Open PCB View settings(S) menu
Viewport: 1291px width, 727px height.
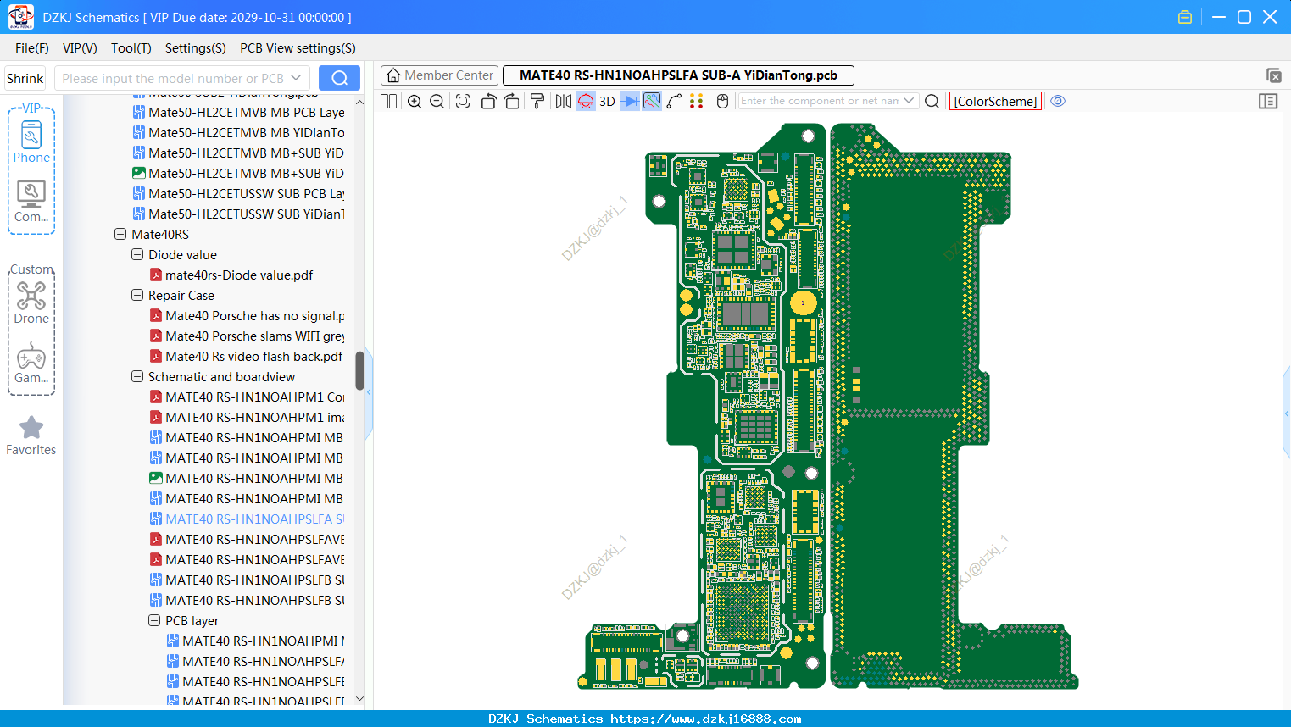(x=298, y=48)
